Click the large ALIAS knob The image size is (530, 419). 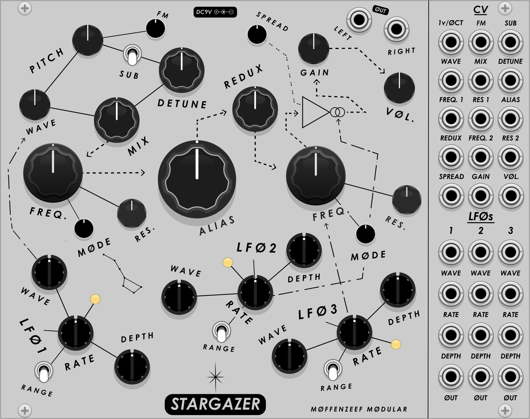pyautogui.click(x=197, y=180)
